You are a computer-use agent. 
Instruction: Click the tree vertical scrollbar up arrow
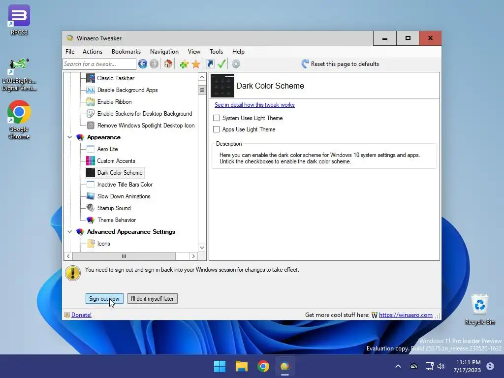coord(202,77)
